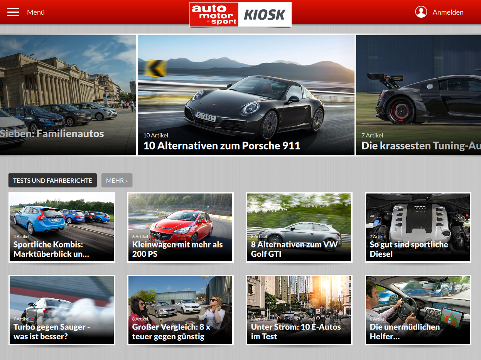Open So gut sind sportliche Diesel card
The height and width of the screenshot is (360, 481).
[418, 227]
